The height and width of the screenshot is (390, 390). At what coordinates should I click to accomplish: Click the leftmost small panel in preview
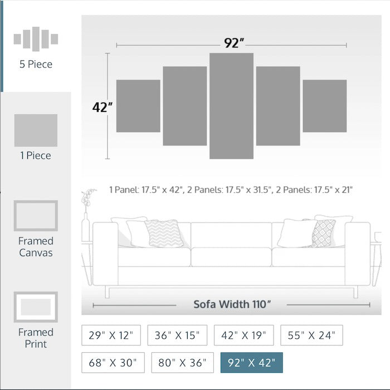pos(138,106)
